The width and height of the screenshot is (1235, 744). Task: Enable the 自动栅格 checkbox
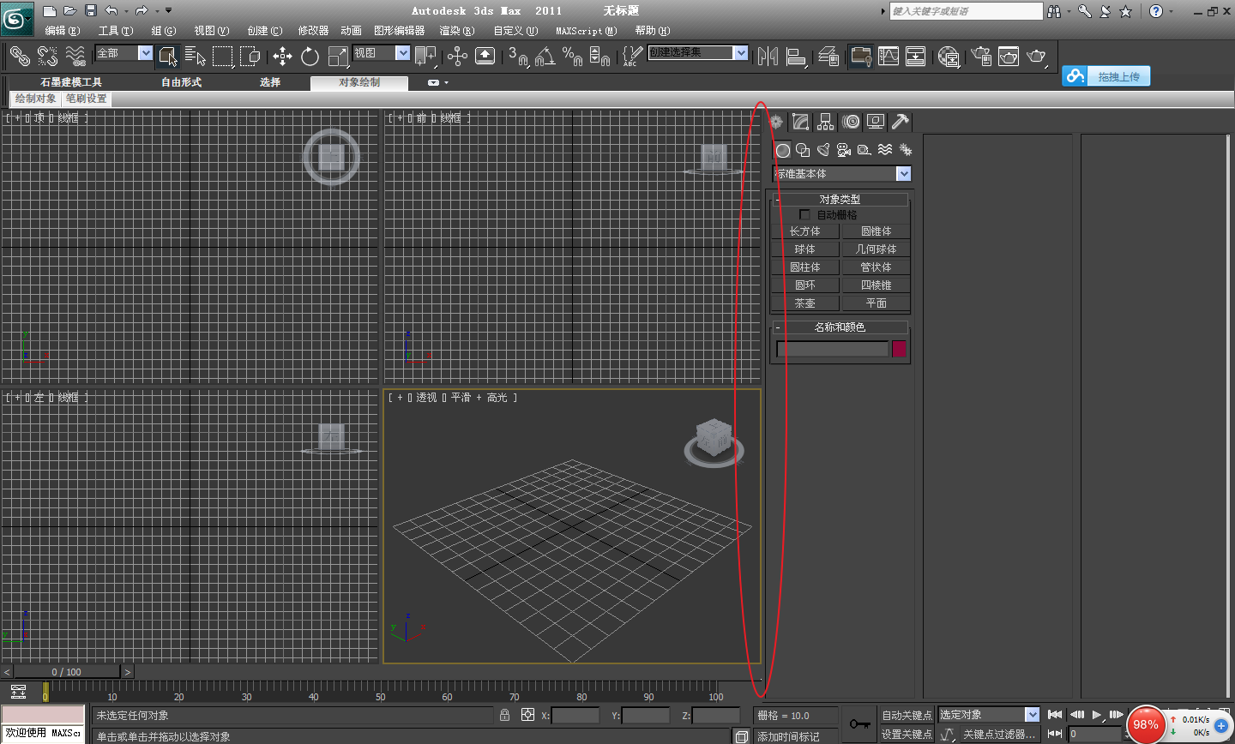[804, 215]
